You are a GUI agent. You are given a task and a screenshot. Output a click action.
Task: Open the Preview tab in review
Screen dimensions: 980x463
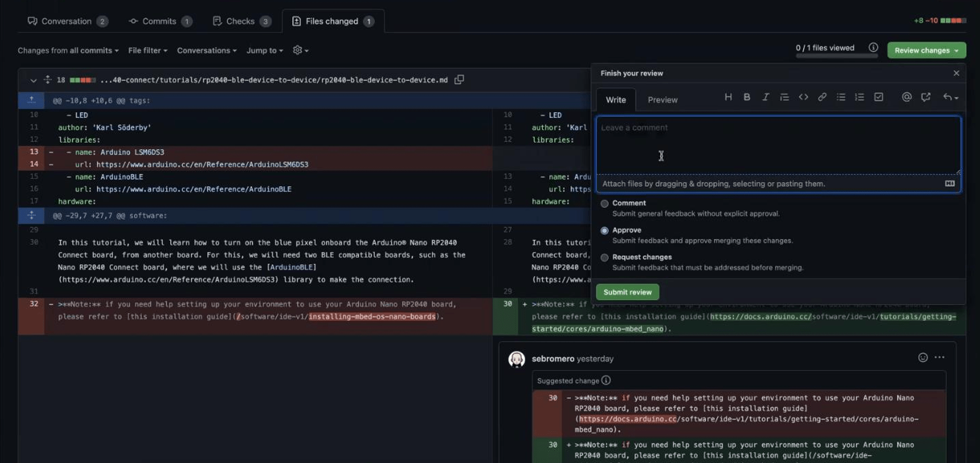tap(662, 100)
